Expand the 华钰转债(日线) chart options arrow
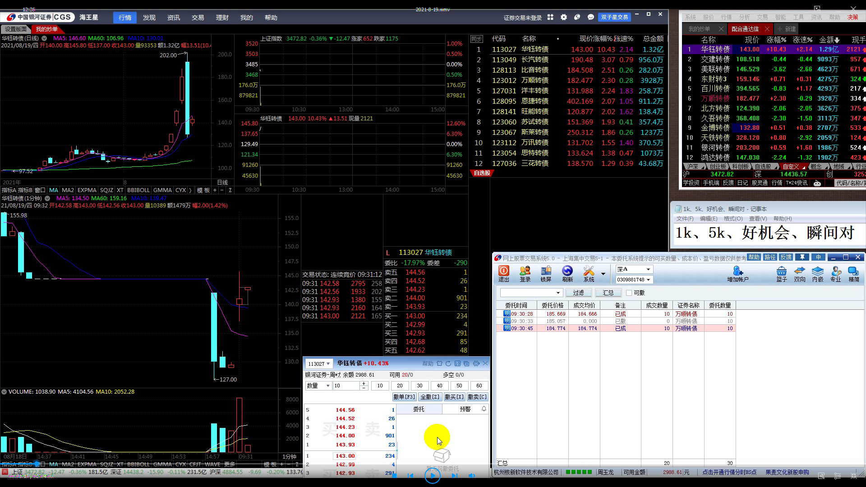 pyautogui.click(x=44, y=39)
